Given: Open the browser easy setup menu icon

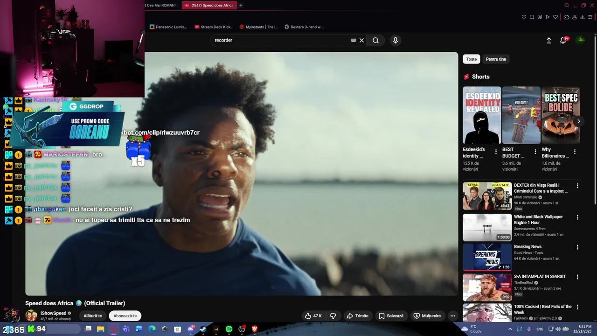Looking at the screenshot, I should [590, 17].
